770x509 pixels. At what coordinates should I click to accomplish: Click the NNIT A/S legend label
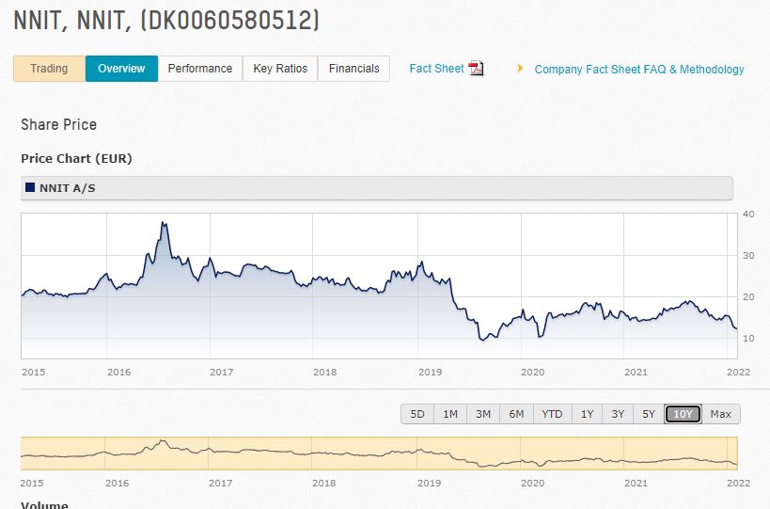pyautogui.click(x=68, y=188)
